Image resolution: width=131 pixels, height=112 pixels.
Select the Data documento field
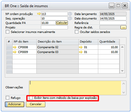click(113, 18)
